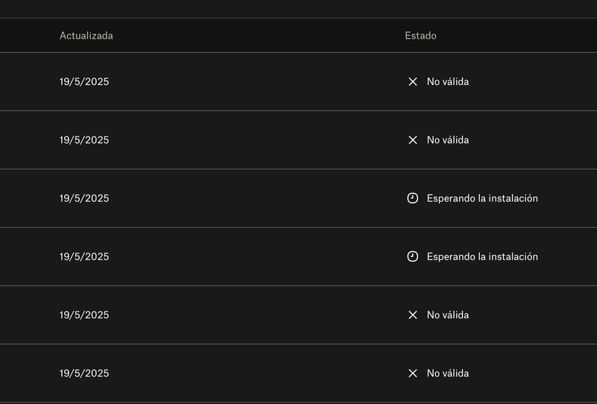Image resolution: width=597 pixels, height=404 pixels.
Task: Click the second row's date 19/5/2025
Action: click(x=84, y=140)
